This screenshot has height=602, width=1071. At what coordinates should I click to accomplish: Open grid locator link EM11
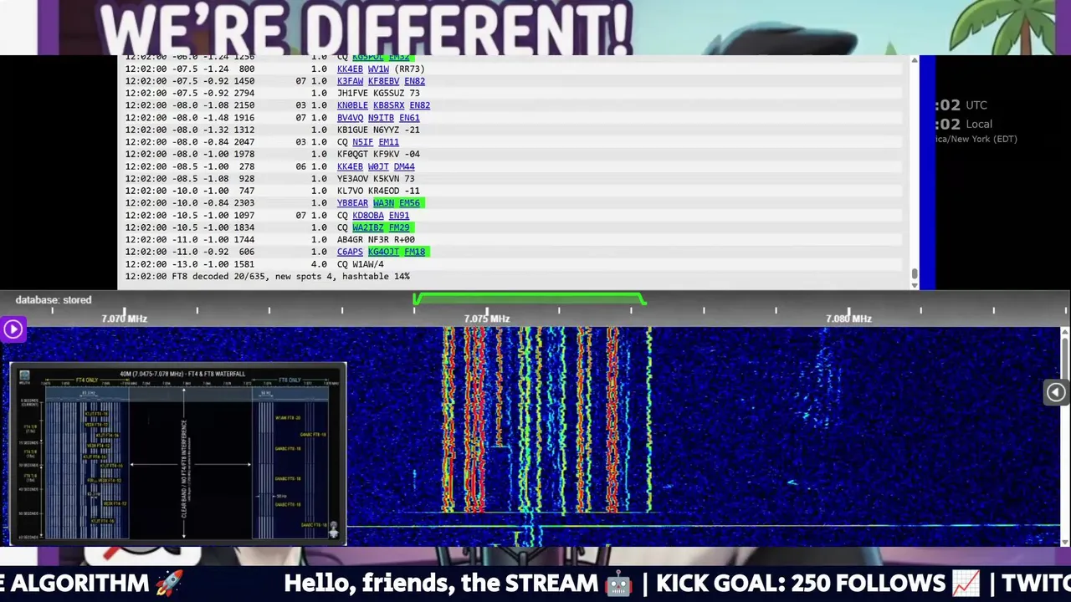click(x=388, y=142)
